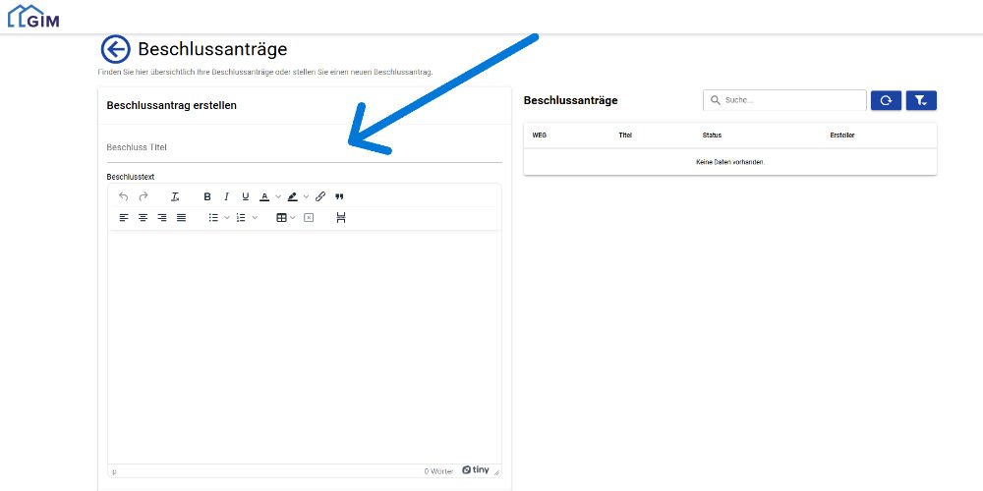This screenshot has height=491, width=983.
Task: Click the back arrow next to Beschlussanträge
Action: pyautogui.click(x=115, y=49)
